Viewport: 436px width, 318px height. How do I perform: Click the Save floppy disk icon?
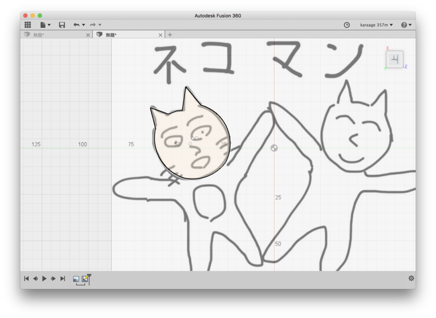(x=62, y=25)
